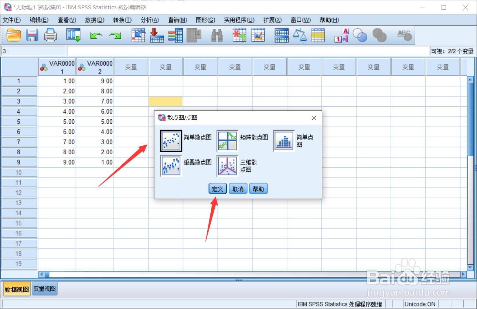Click the Redo green arrow icon

coord(115,35)
